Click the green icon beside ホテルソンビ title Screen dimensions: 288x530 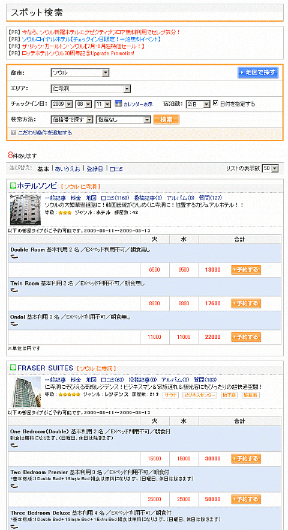coord(13,185)
